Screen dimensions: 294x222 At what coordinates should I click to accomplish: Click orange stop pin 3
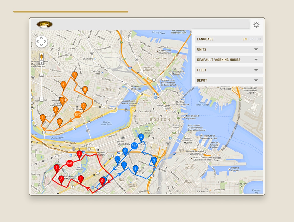pos(62,101)
